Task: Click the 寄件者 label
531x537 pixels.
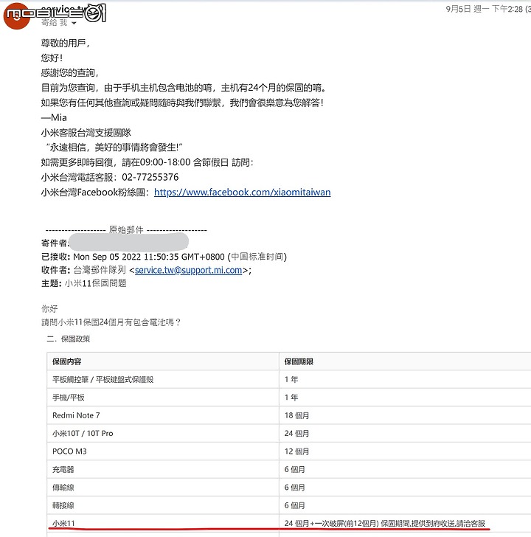Action: (55, 243)
